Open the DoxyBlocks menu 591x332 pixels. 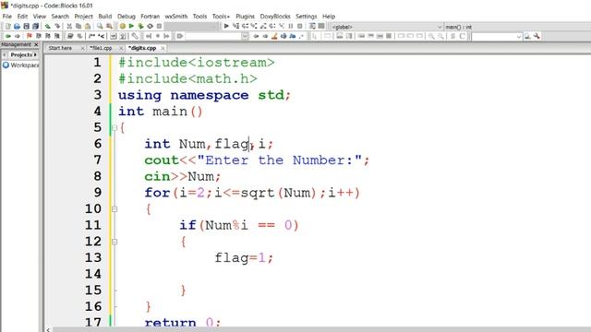[x=275, y=17]
